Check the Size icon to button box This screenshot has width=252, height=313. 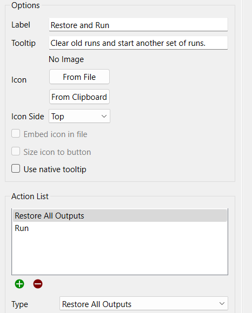(x=16, y=151)
